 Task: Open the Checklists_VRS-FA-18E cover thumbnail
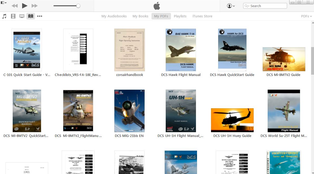(x=78, y=50)
